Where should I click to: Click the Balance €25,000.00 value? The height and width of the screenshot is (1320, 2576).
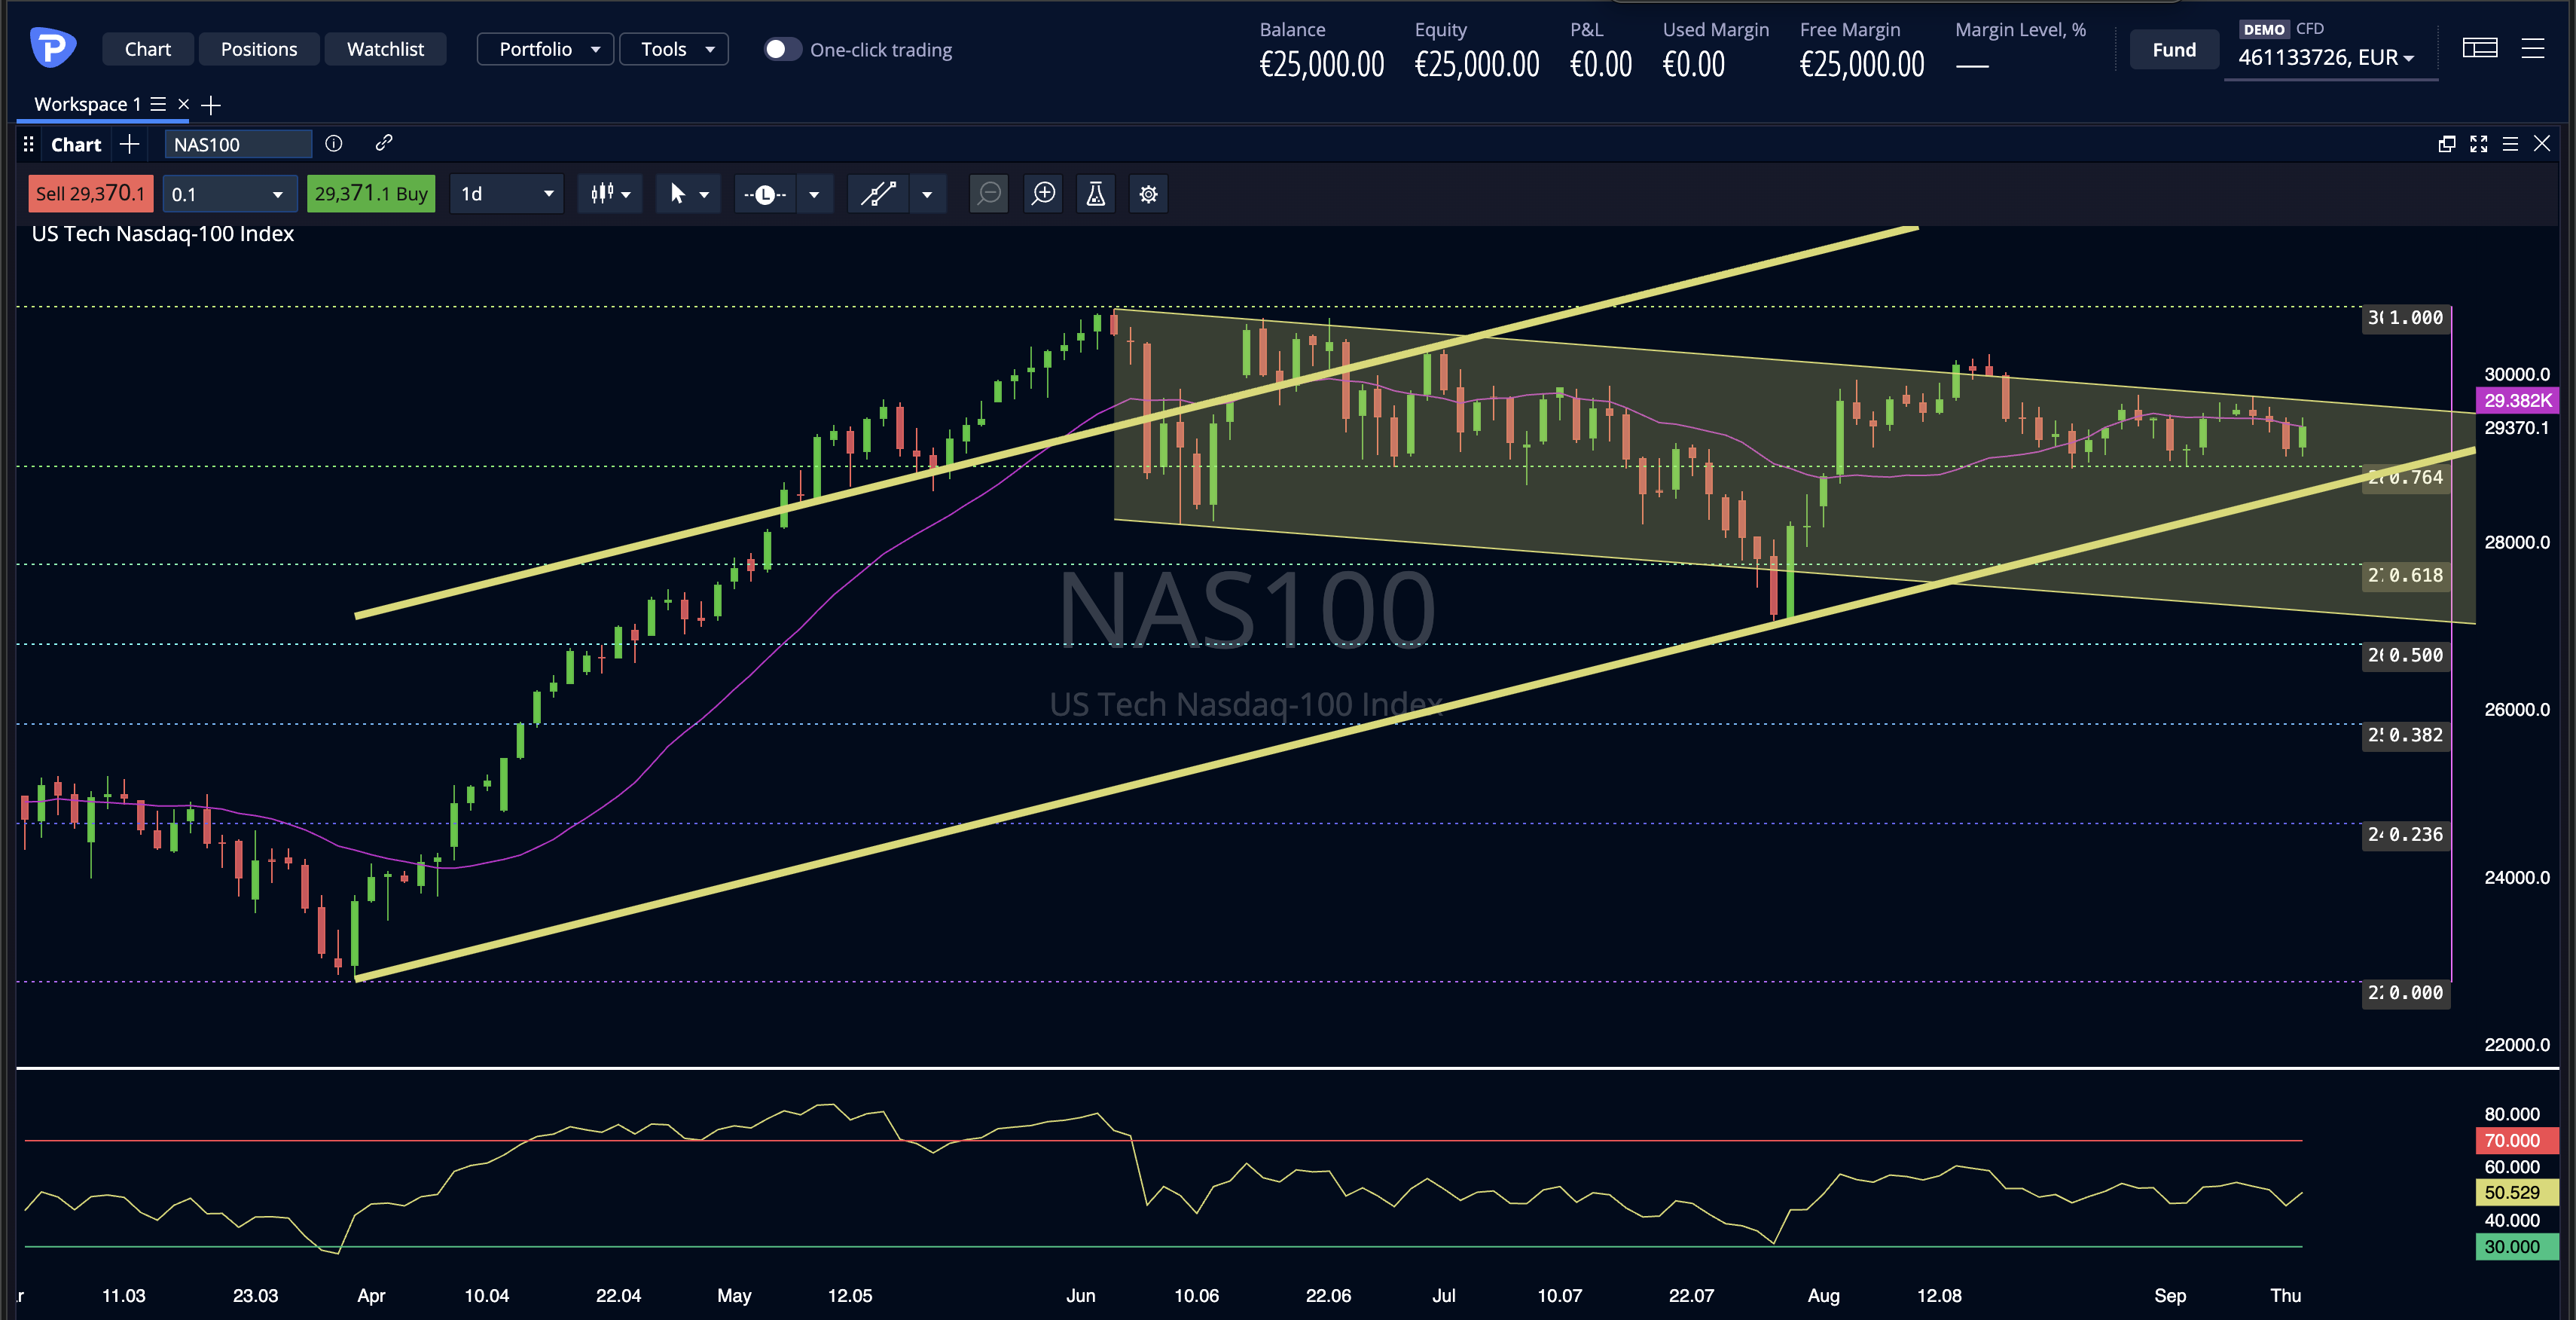[1321, 65]
